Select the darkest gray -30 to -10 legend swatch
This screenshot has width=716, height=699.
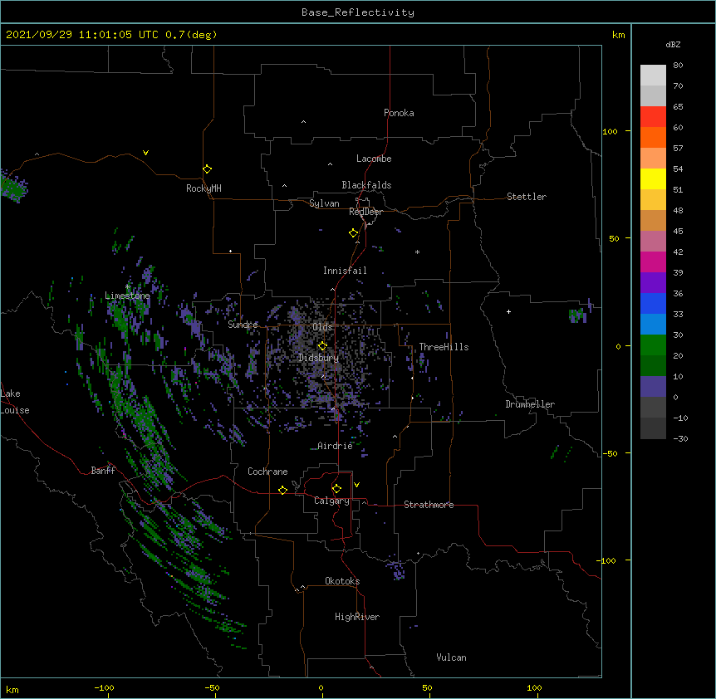coord(653,428)
